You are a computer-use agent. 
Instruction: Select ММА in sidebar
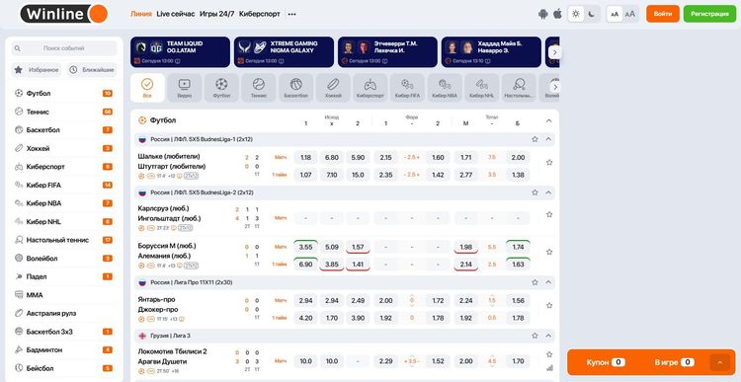click(64, 295)
